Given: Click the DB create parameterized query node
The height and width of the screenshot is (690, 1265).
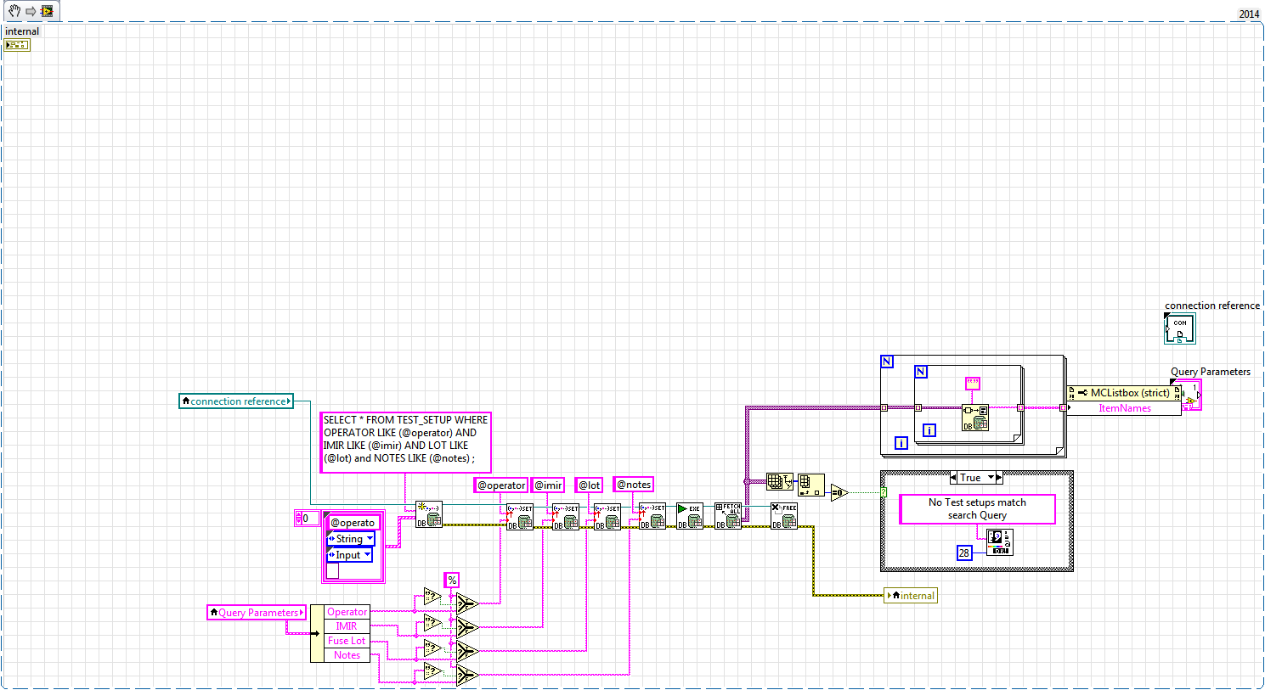Looking at the screenshot, I should (428, 515).
